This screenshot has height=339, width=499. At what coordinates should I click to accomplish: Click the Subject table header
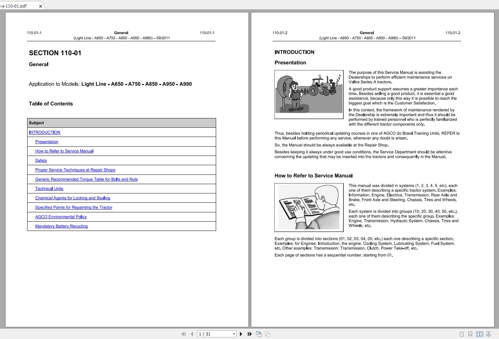pyautogui.click(x=121, y=123)
